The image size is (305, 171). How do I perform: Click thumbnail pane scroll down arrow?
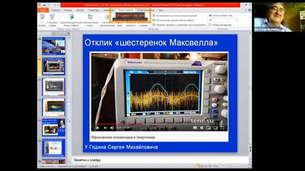pyautogui.click(x=69, y=162)
